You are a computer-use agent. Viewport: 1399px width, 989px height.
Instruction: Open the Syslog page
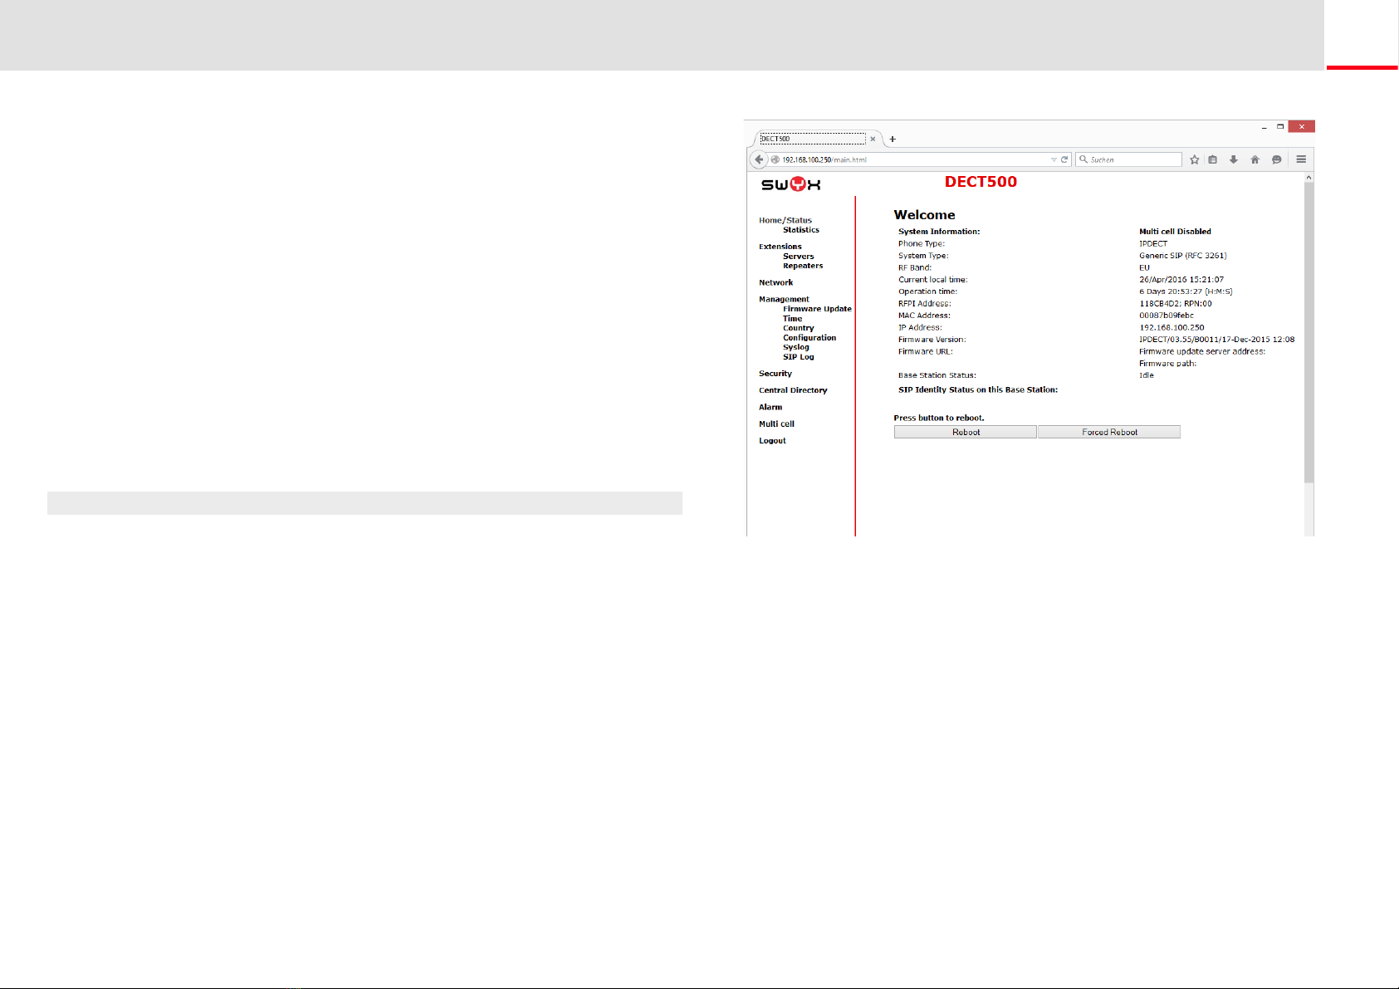point(795,347)
